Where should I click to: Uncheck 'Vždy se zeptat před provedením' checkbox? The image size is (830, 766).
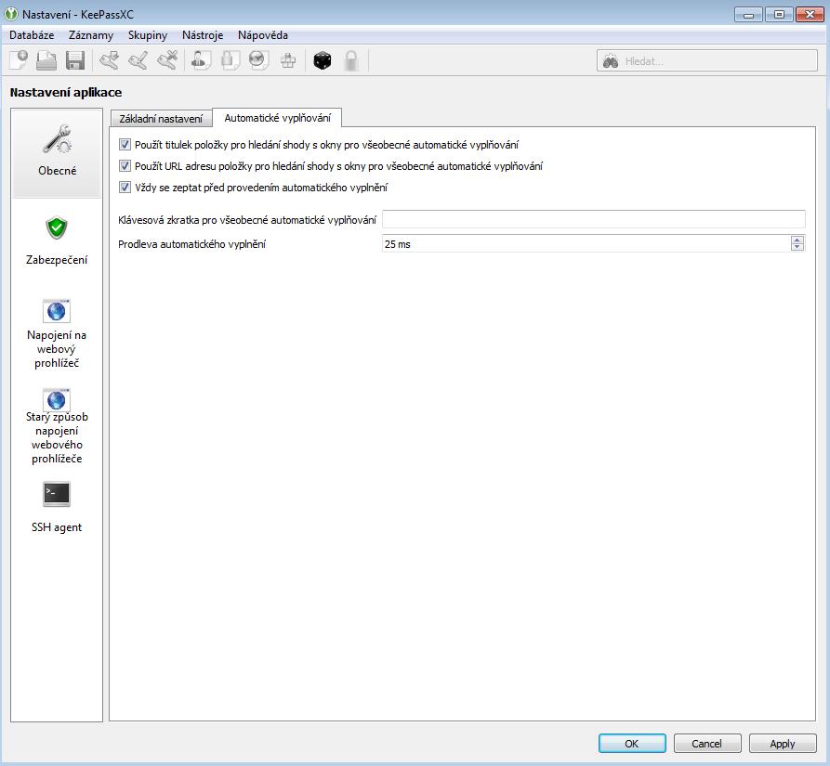coord(125,188)
